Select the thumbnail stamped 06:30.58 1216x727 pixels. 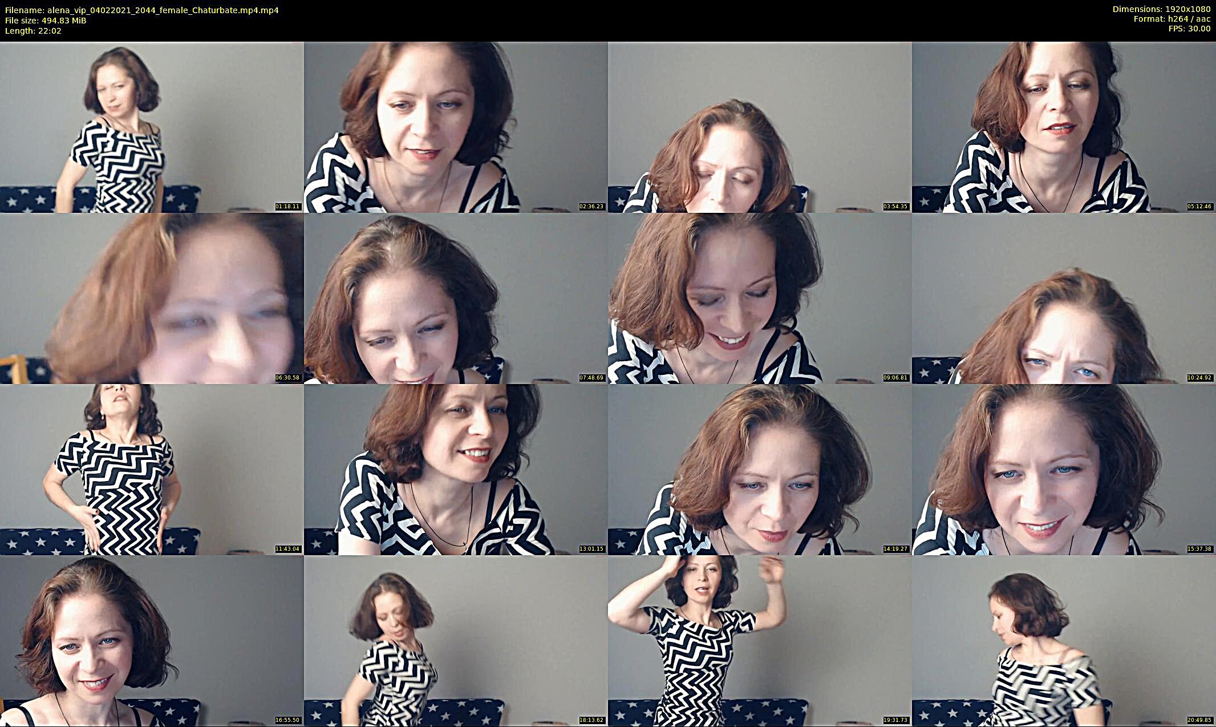pos(152,298)
